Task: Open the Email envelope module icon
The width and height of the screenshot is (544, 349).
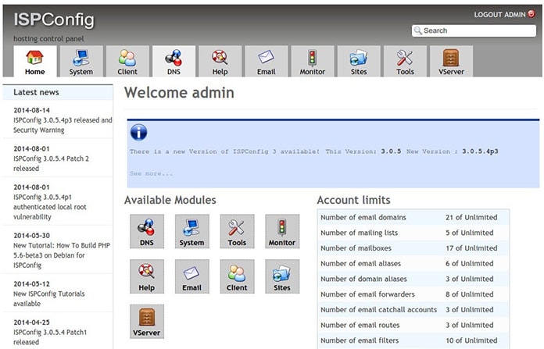Action: (x=191, y=276)
